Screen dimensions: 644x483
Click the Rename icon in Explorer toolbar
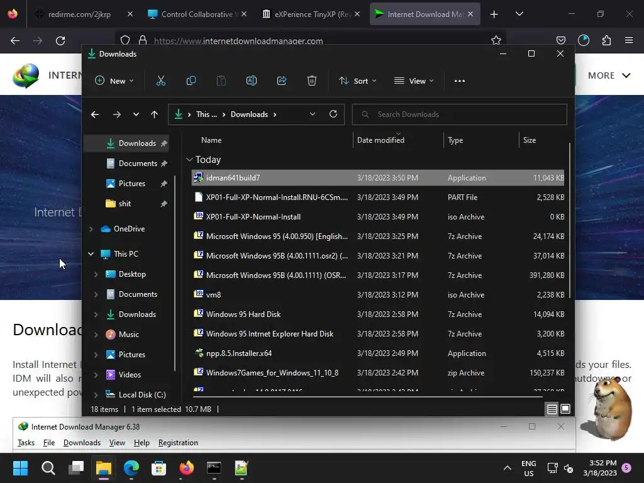[252, 81]
